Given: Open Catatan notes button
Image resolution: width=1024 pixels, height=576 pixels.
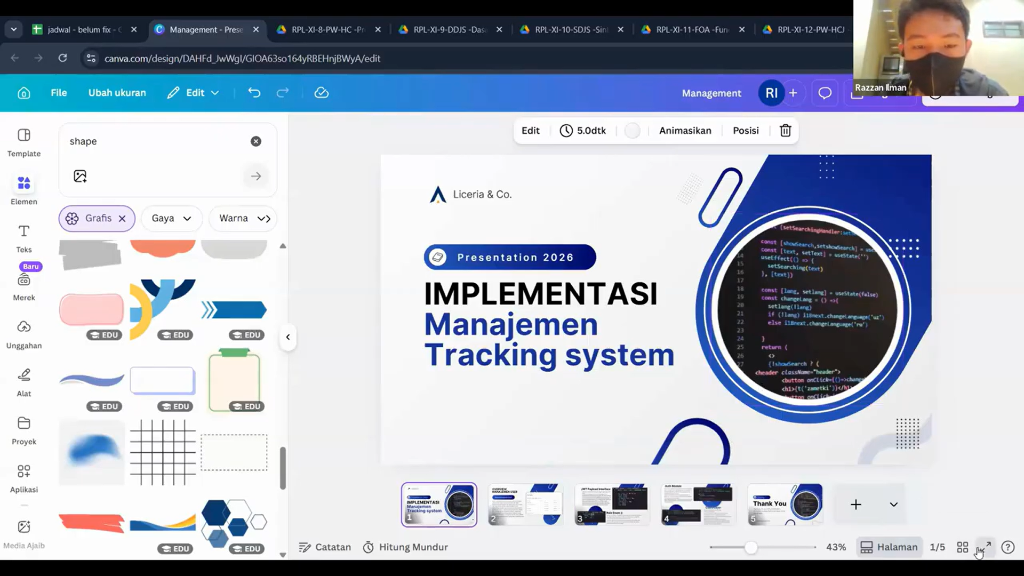Looking at the screenshot, I should tap(325, 547).
